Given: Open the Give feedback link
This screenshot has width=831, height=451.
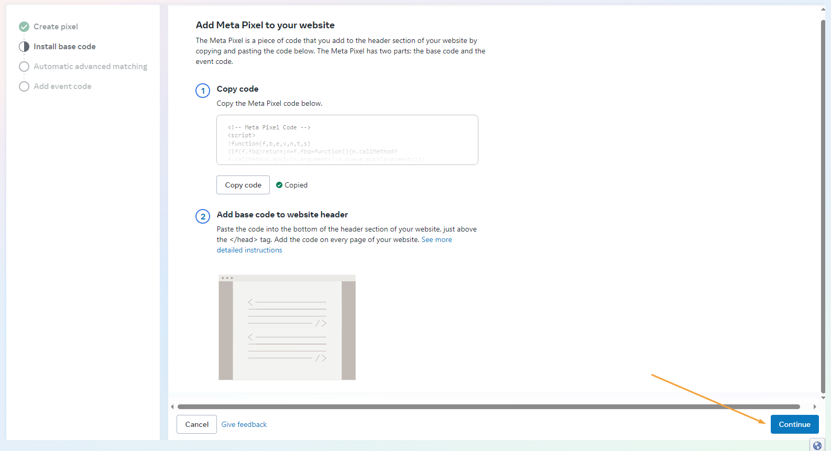Looking at the screenshot, I should [244, 424].
